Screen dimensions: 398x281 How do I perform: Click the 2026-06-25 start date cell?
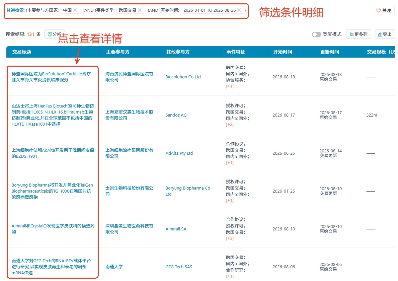point(284,153)
